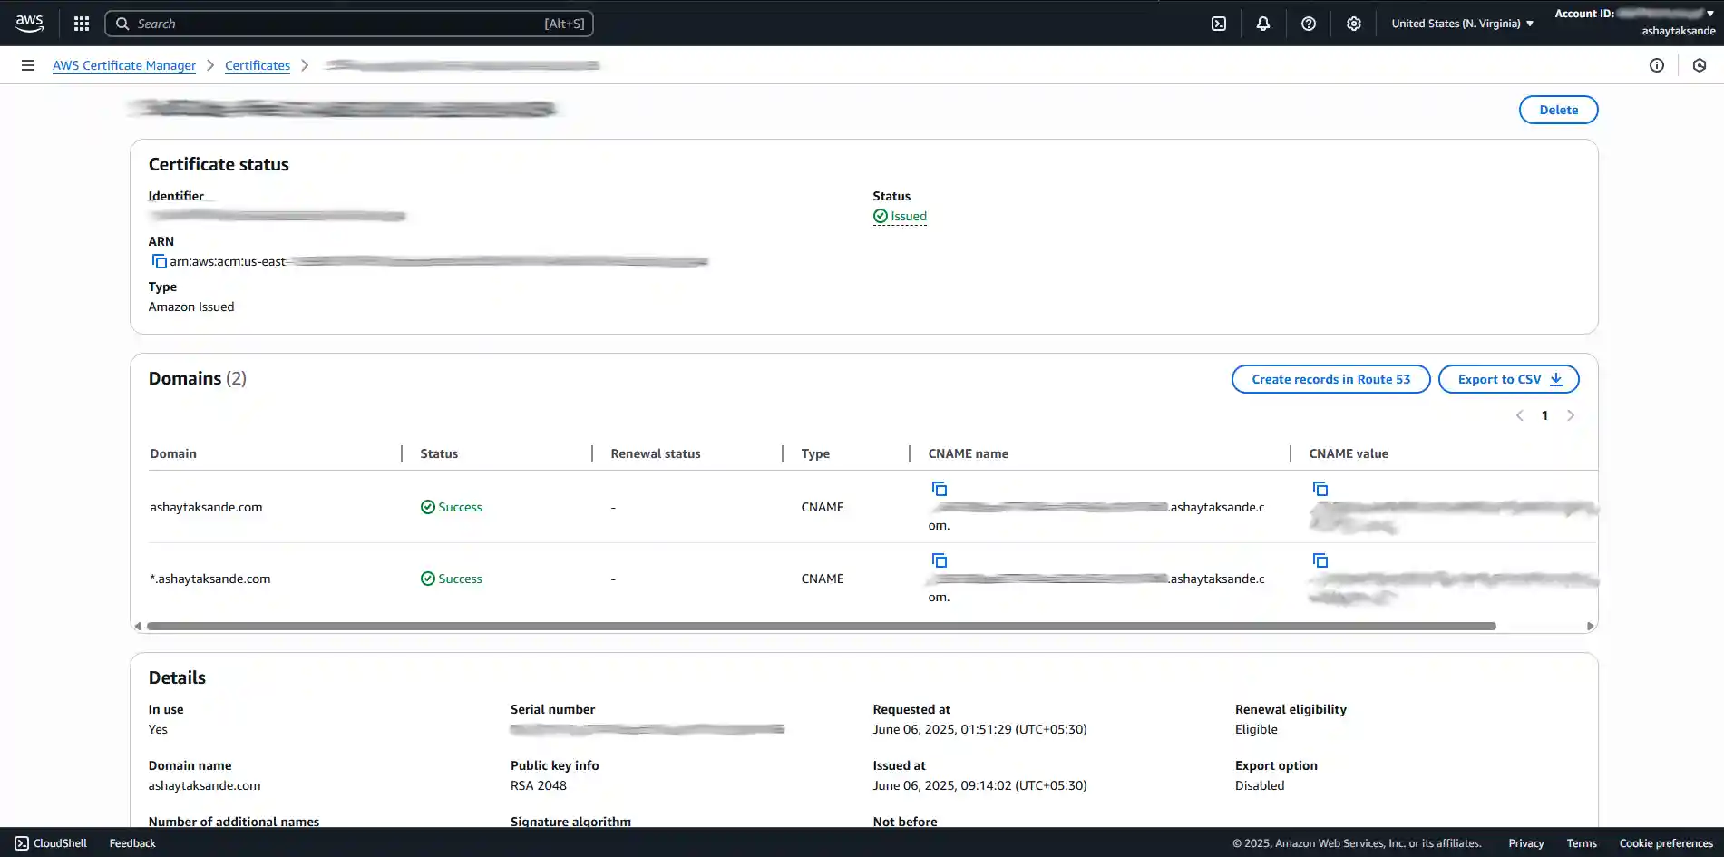Click the scroll right arrow of the domains table

click(1590, 626)
